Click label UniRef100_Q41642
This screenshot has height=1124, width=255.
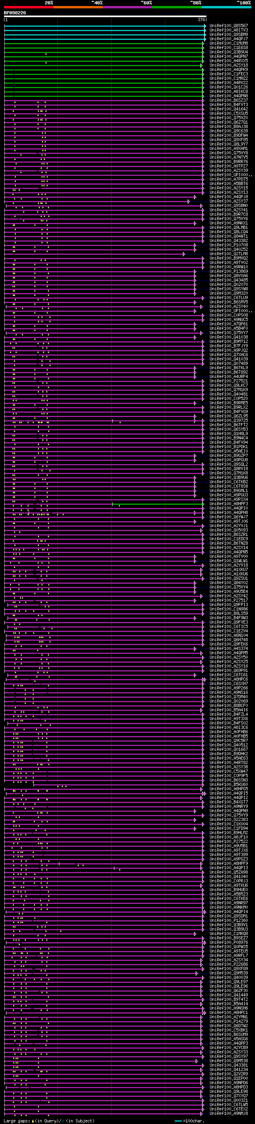click(x=229, y=109)
